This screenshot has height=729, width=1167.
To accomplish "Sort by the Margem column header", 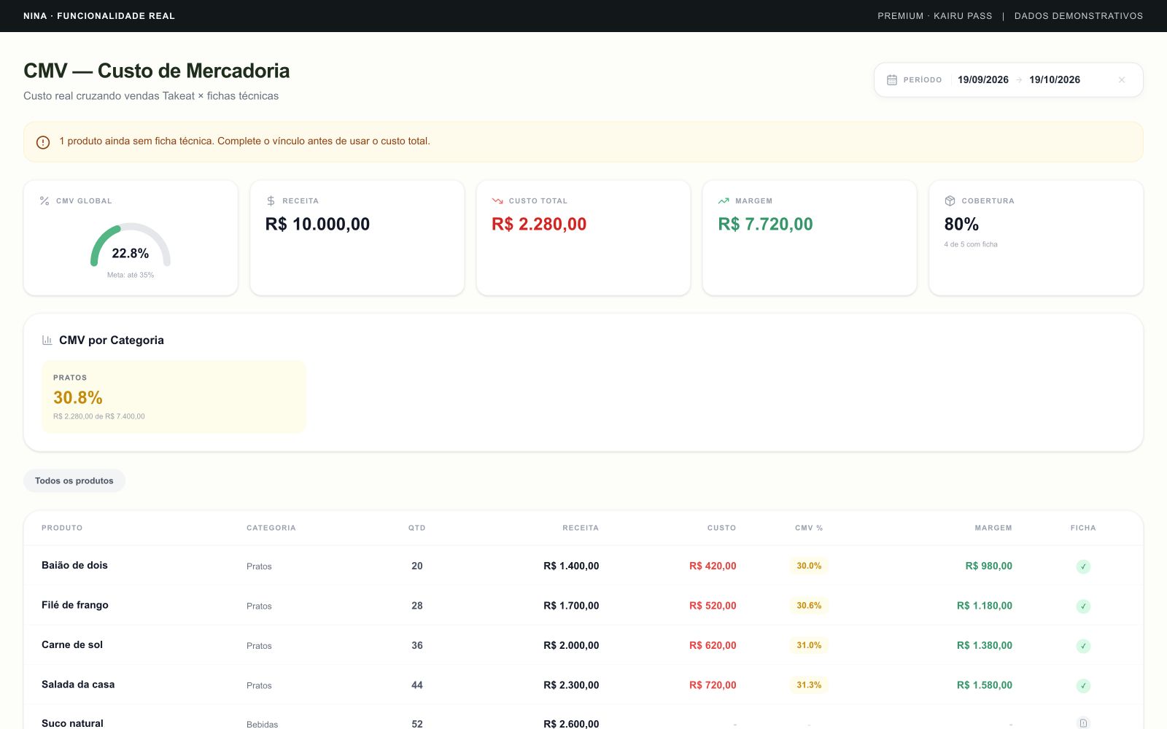I will point(993,528).
